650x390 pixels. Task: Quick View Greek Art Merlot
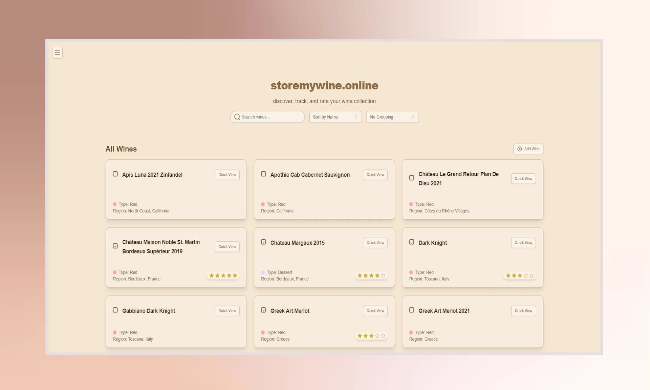coord(375,311)
